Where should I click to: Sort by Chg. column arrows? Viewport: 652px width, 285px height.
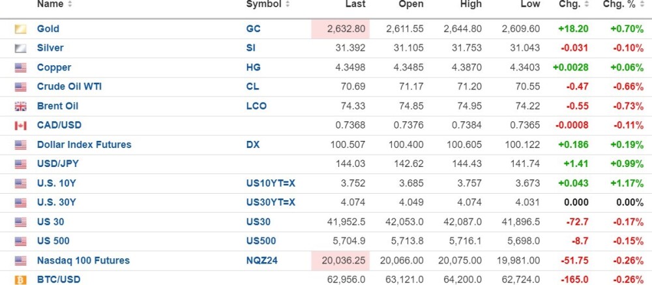pos(587,4)
